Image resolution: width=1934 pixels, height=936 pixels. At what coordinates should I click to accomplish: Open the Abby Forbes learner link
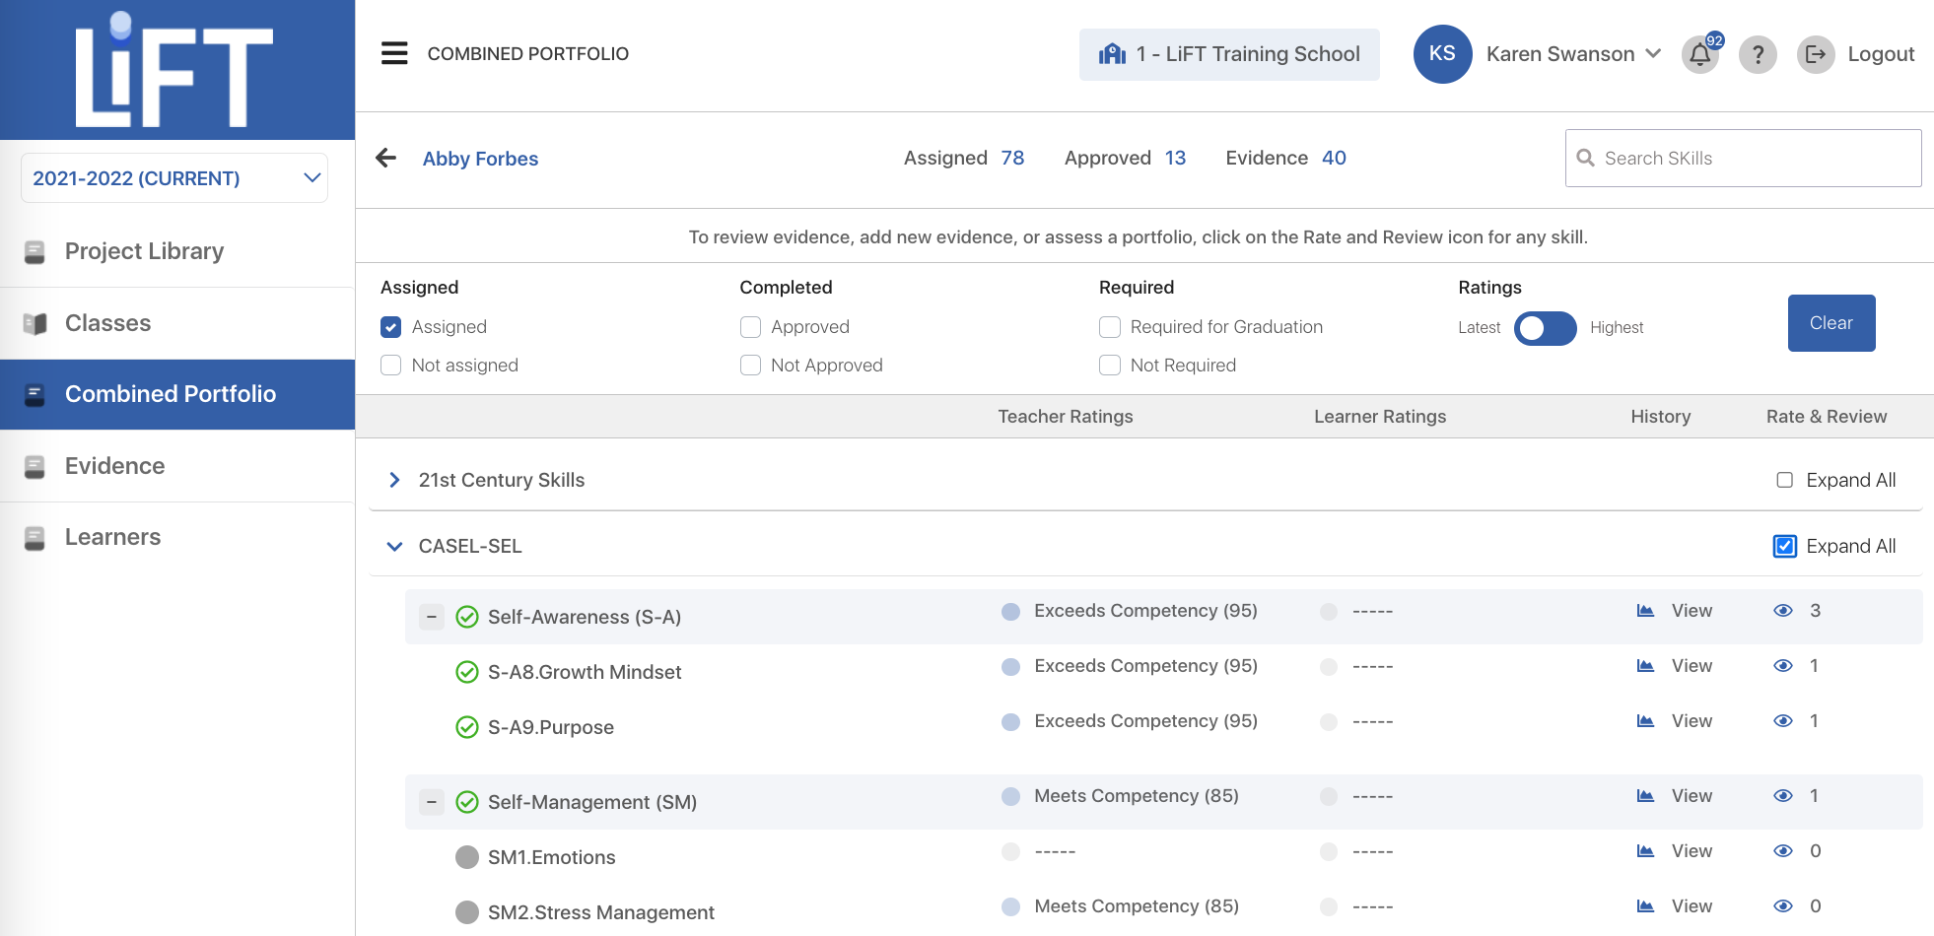pyautogui.click(x=480, y=159)
